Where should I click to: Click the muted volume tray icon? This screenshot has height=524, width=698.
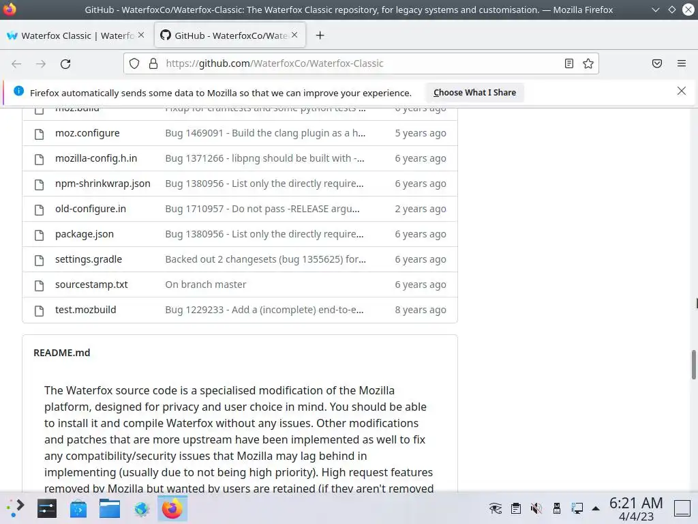pos(536,508)
